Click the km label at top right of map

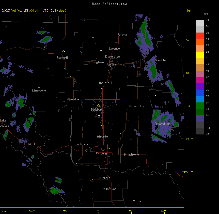tap(189, 11)
